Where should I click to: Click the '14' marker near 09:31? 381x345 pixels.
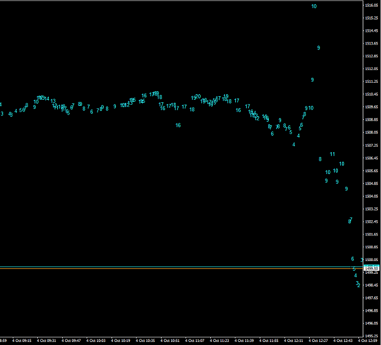tap(47, 99)
